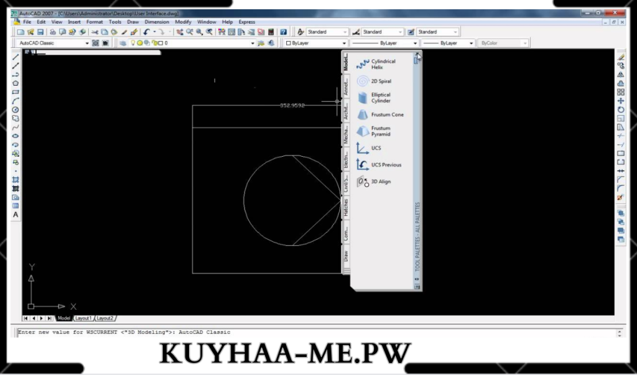Select the Move tool
637x375 pixels.
click(x=621, y=101)
